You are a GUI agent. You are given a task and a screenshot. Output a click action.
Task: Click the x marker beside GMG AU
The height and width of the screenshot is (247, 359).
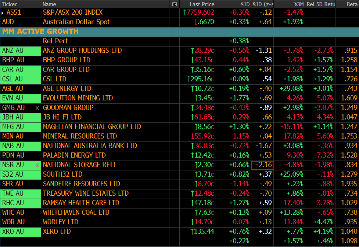[37, 108]
